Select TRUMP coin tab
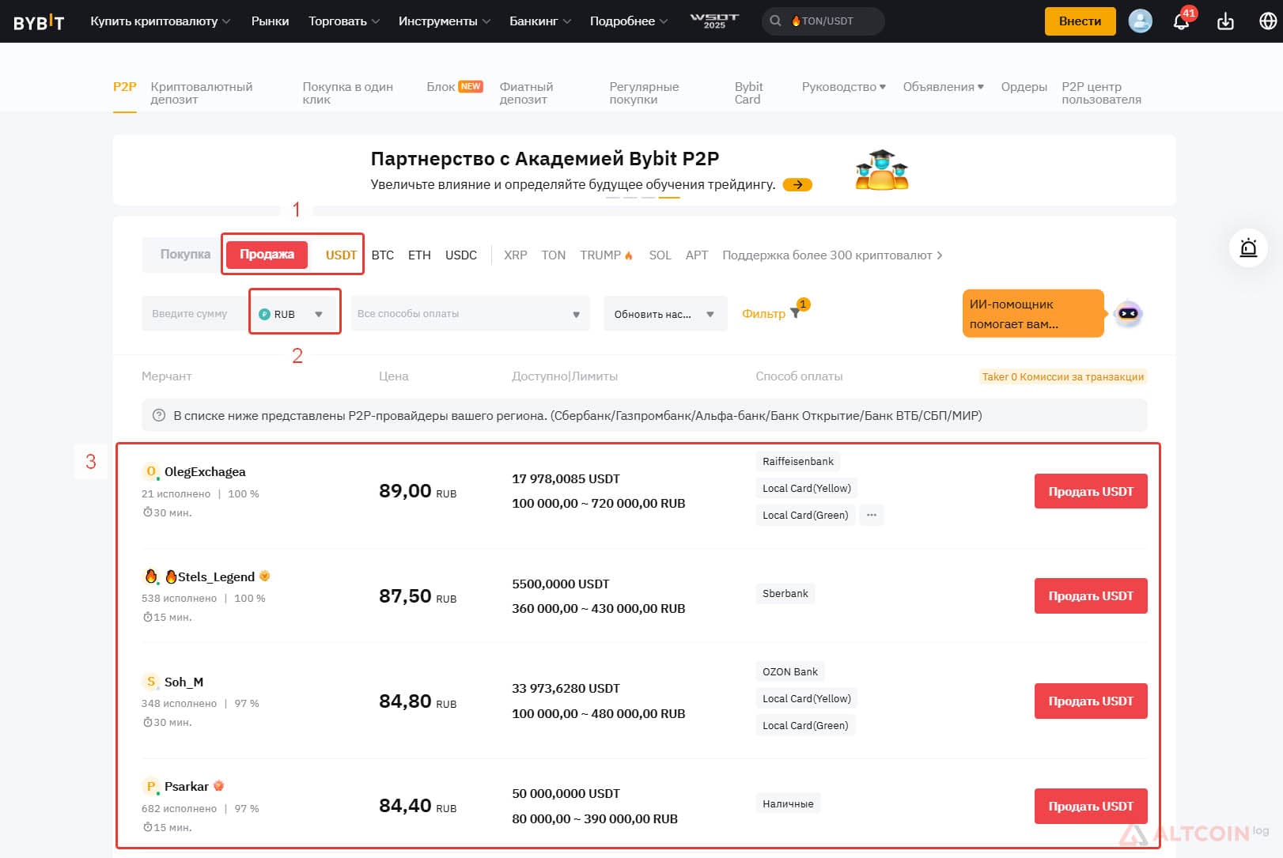 click(x=606, y=255)
